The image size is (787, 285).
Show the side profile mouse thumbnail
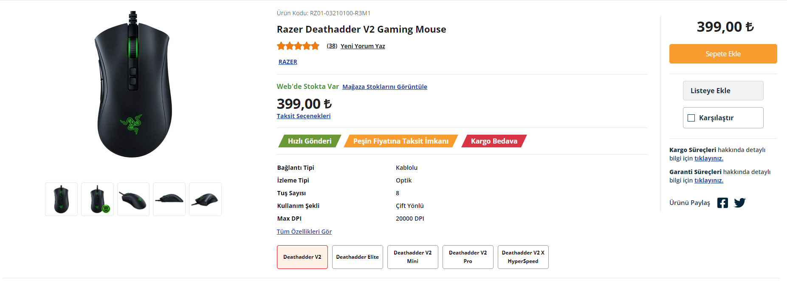tap(169, 199)
